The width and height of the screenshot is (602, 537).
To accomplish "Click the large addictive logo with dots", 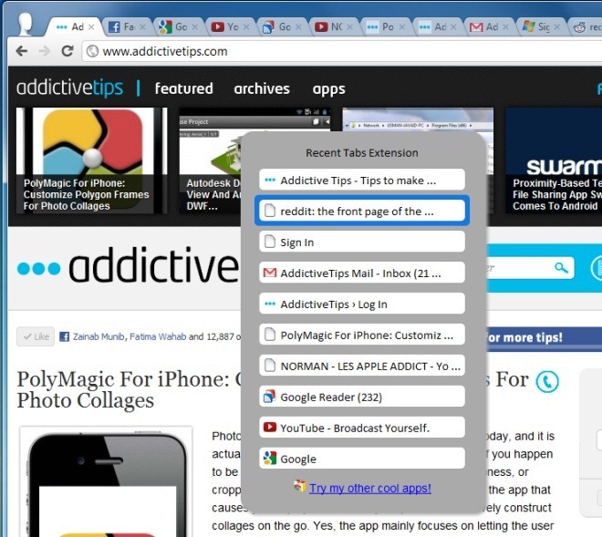I will (x=128, y=266).
